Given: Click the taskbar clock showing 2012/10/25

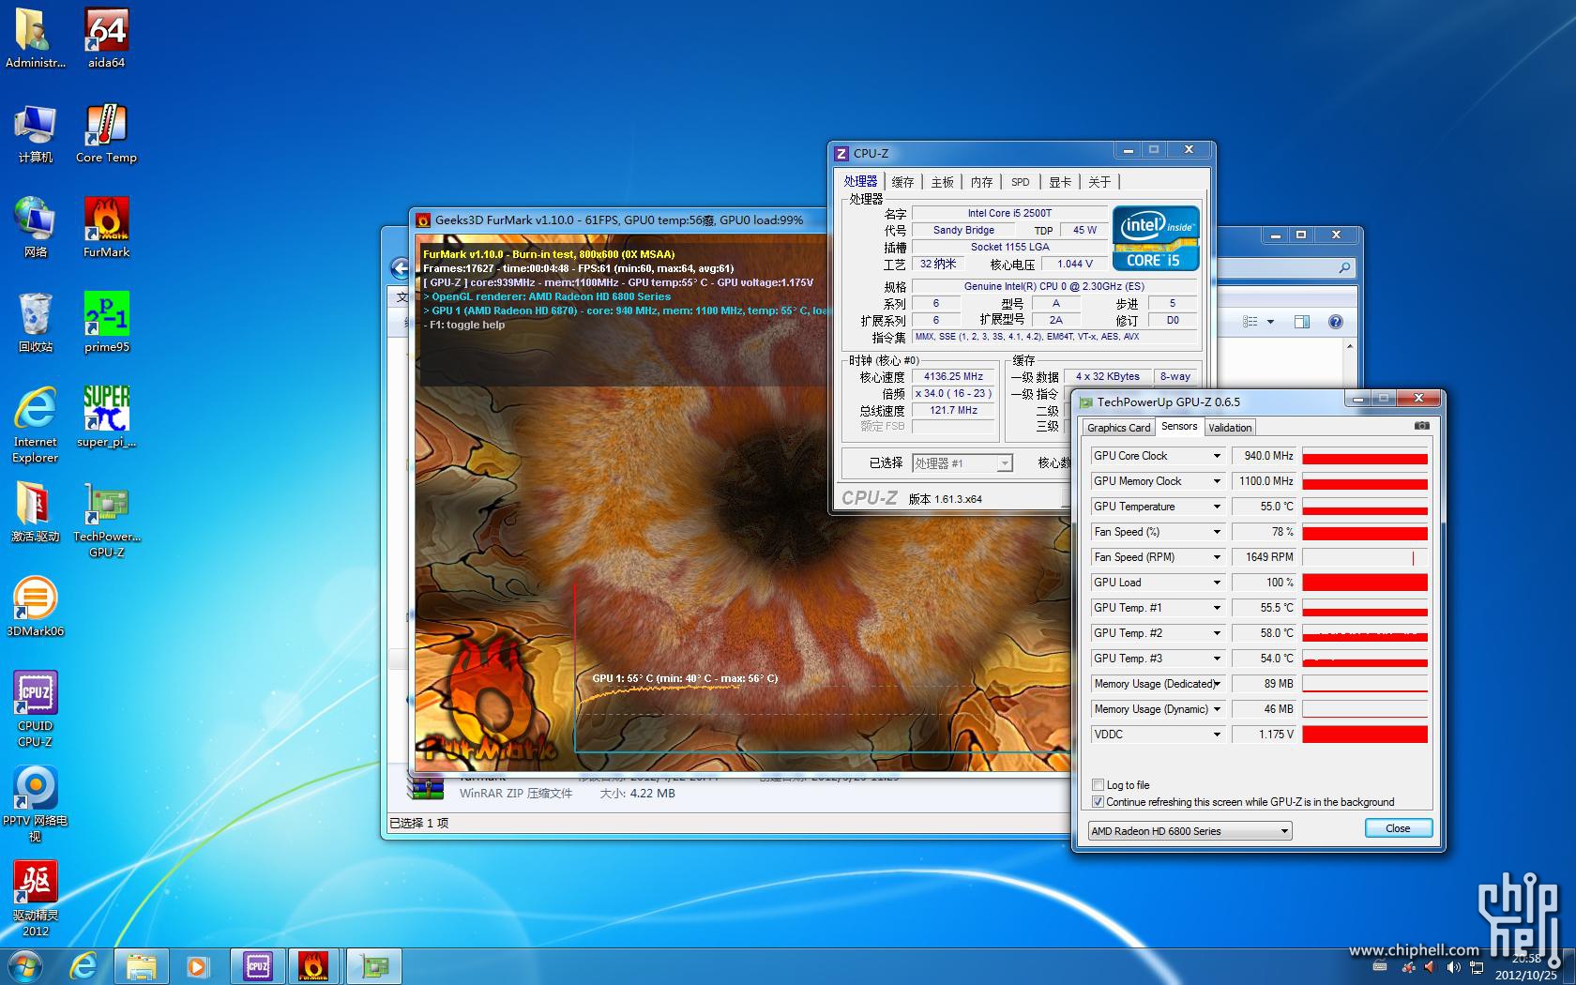Looking at the screenshot, I should [1526, 967].
